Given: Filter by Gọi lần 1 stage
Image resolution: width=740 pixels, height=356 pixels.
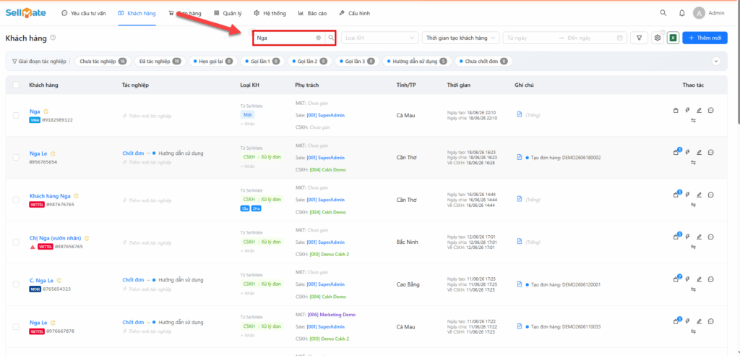Looking at the screenshot, I should pyautogui.click(x=262, y=61).
